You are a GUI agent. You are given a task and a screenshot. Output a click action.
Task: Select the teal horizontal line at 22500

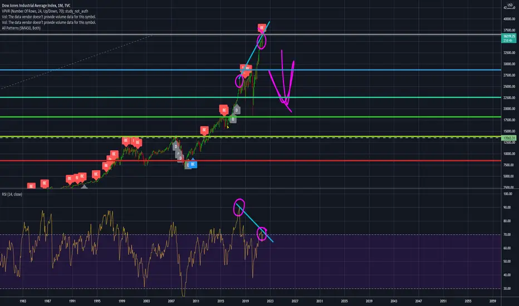(251, 97)
